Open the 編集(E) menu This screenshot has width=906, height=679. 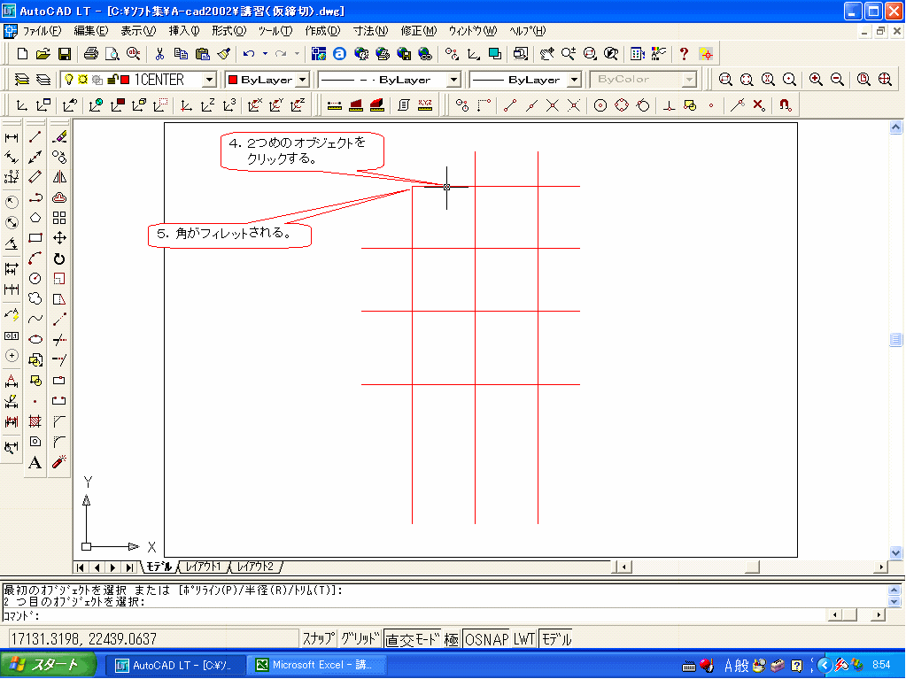[91, 31]
